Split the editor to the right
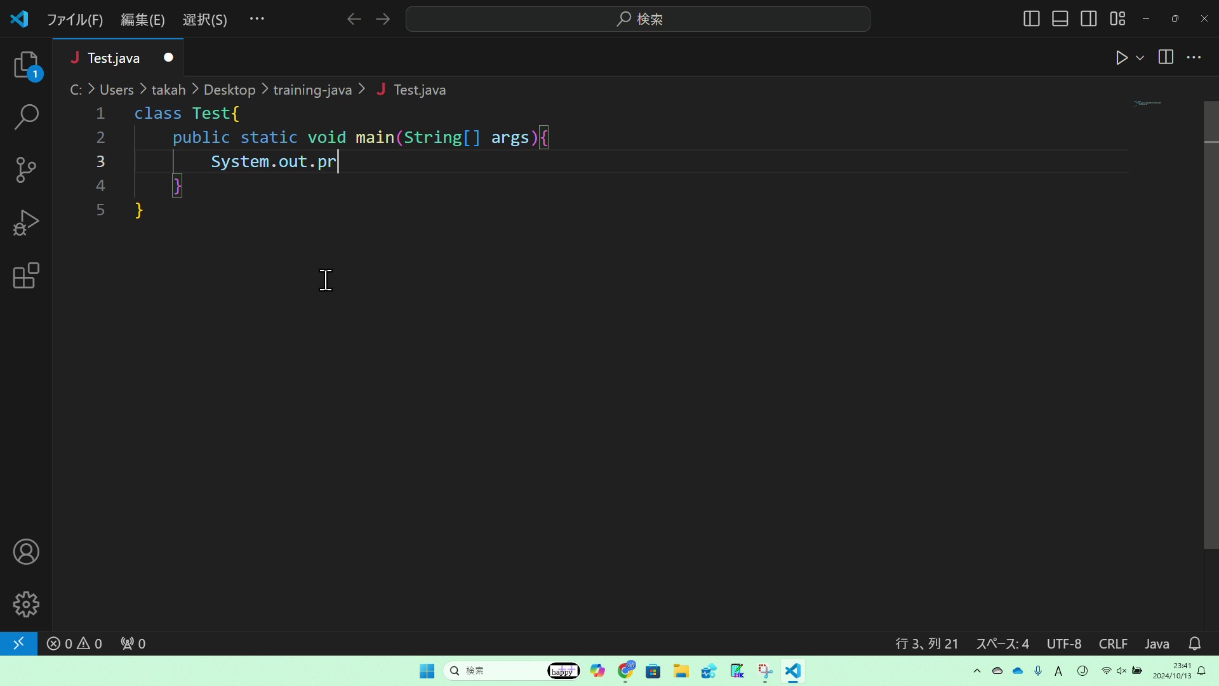 click(1166, 57)
